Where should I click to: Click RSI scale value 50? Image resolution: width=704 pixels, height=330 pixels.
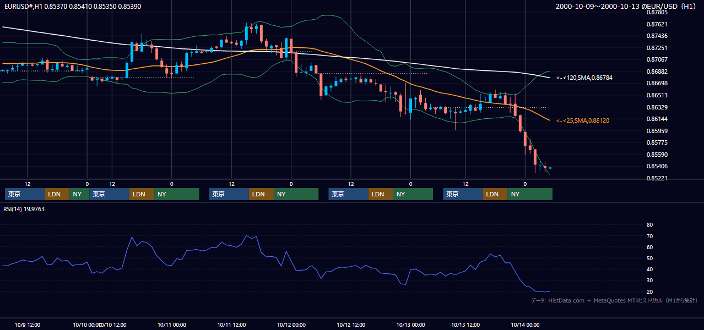click(649, 258)
